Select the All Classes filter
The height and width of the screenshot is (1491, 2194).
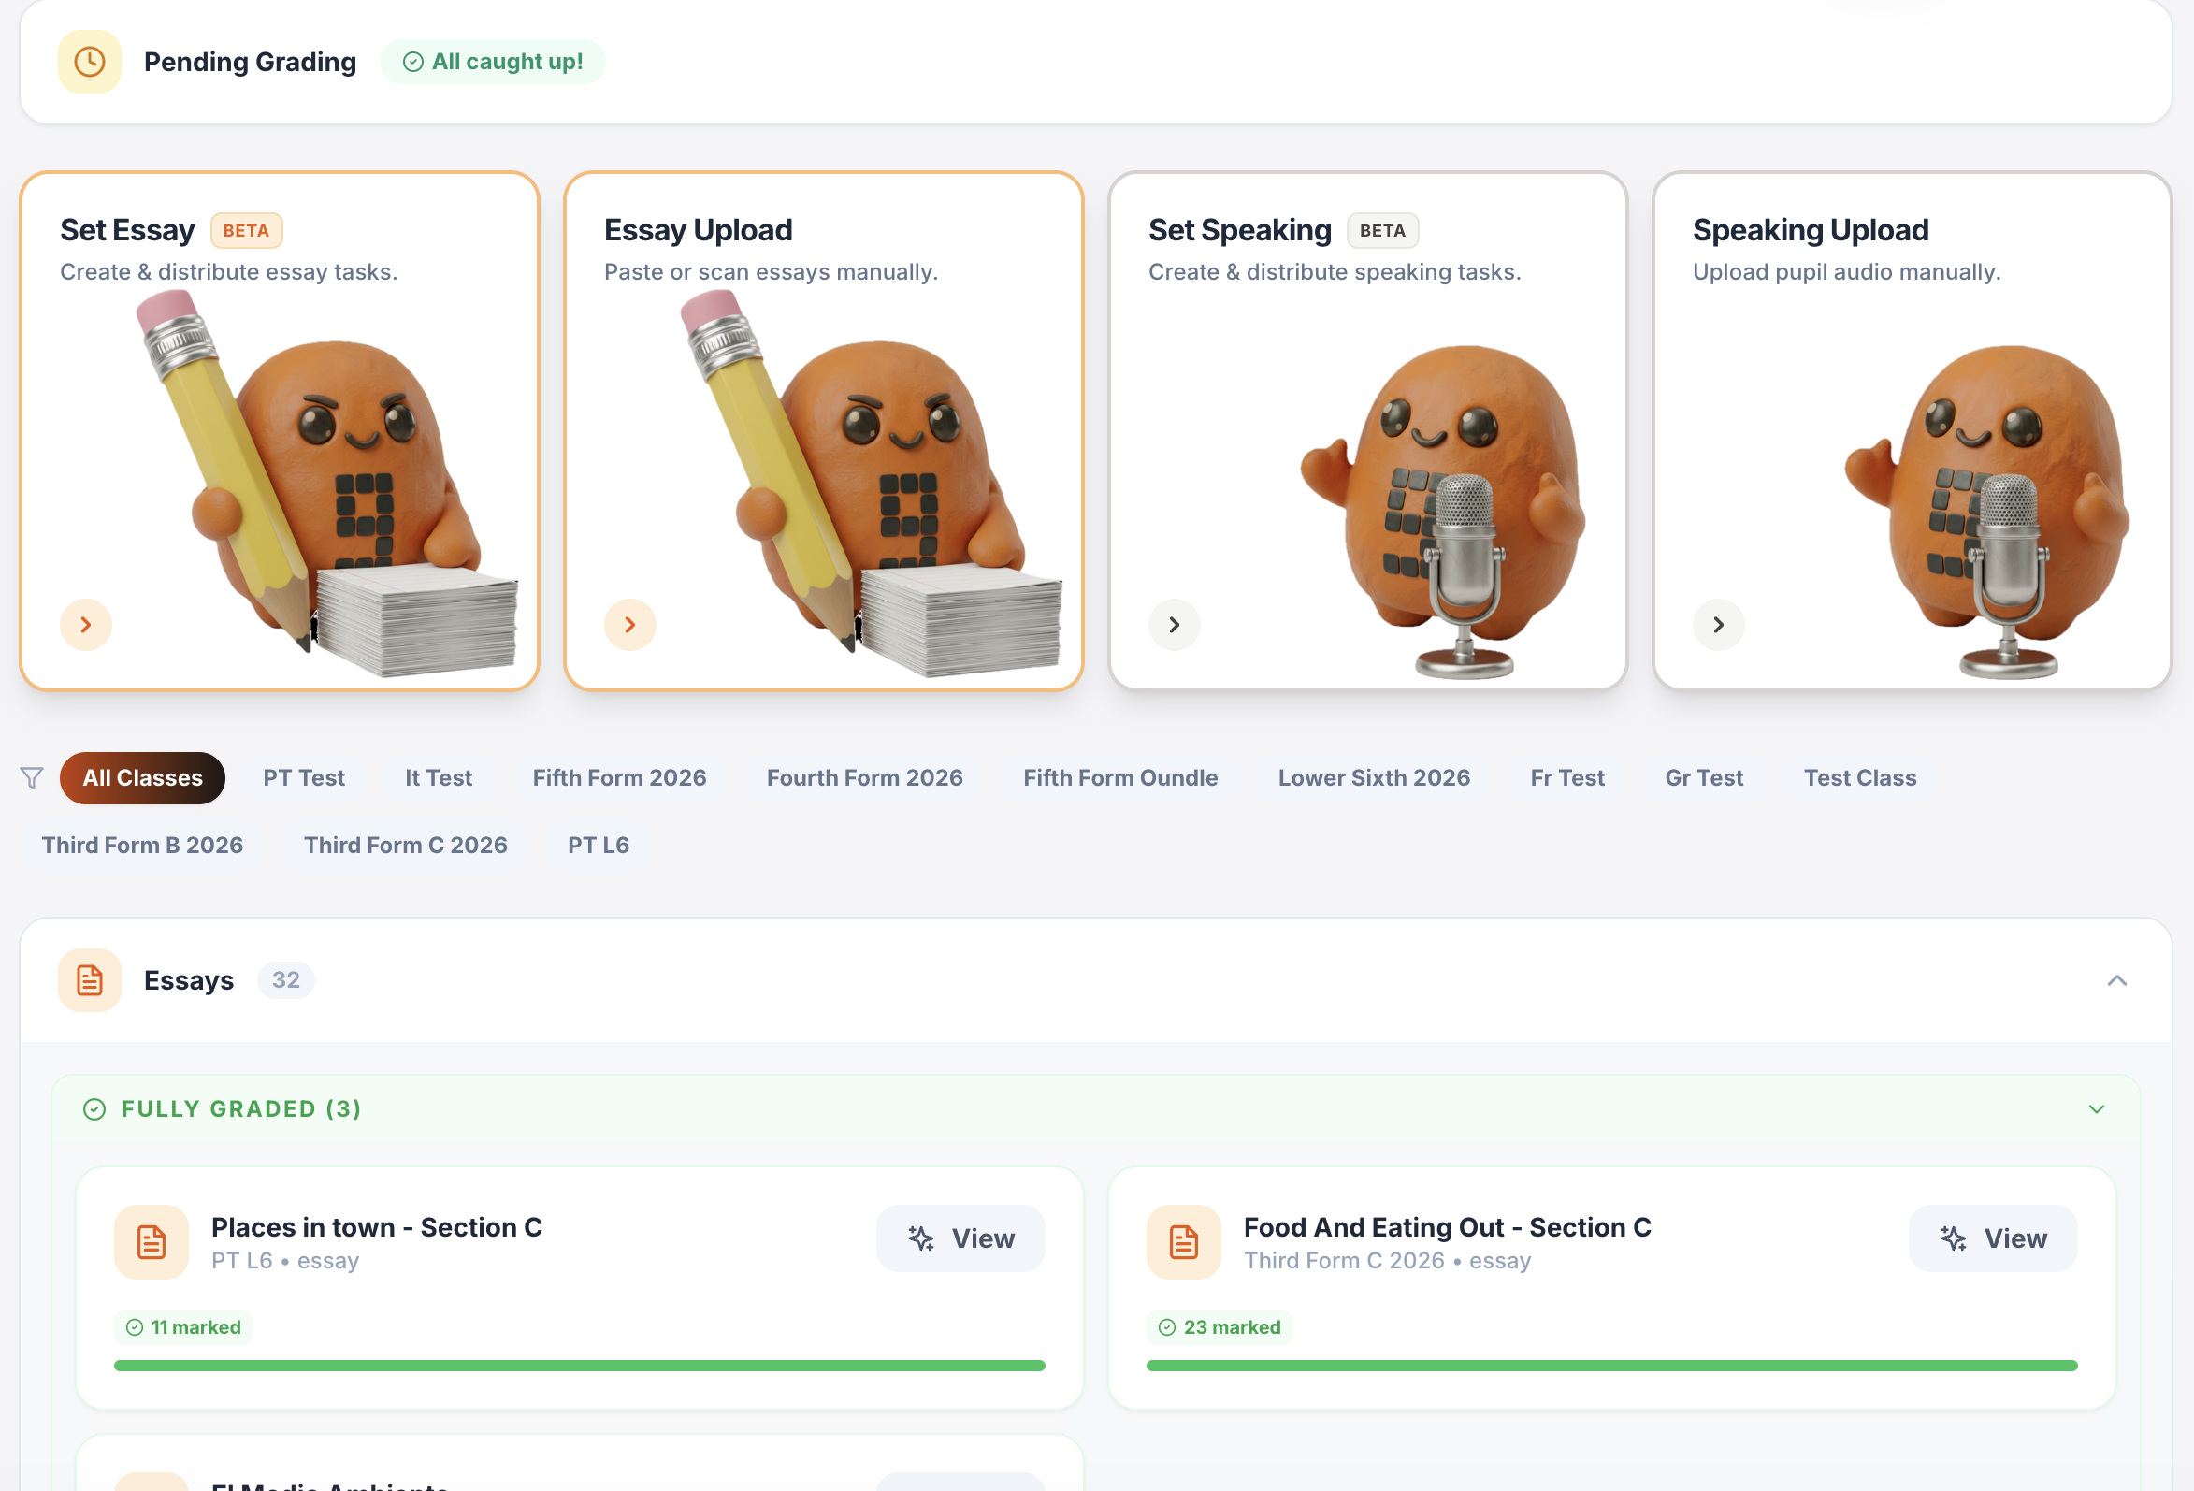click(x=142, y=778)
